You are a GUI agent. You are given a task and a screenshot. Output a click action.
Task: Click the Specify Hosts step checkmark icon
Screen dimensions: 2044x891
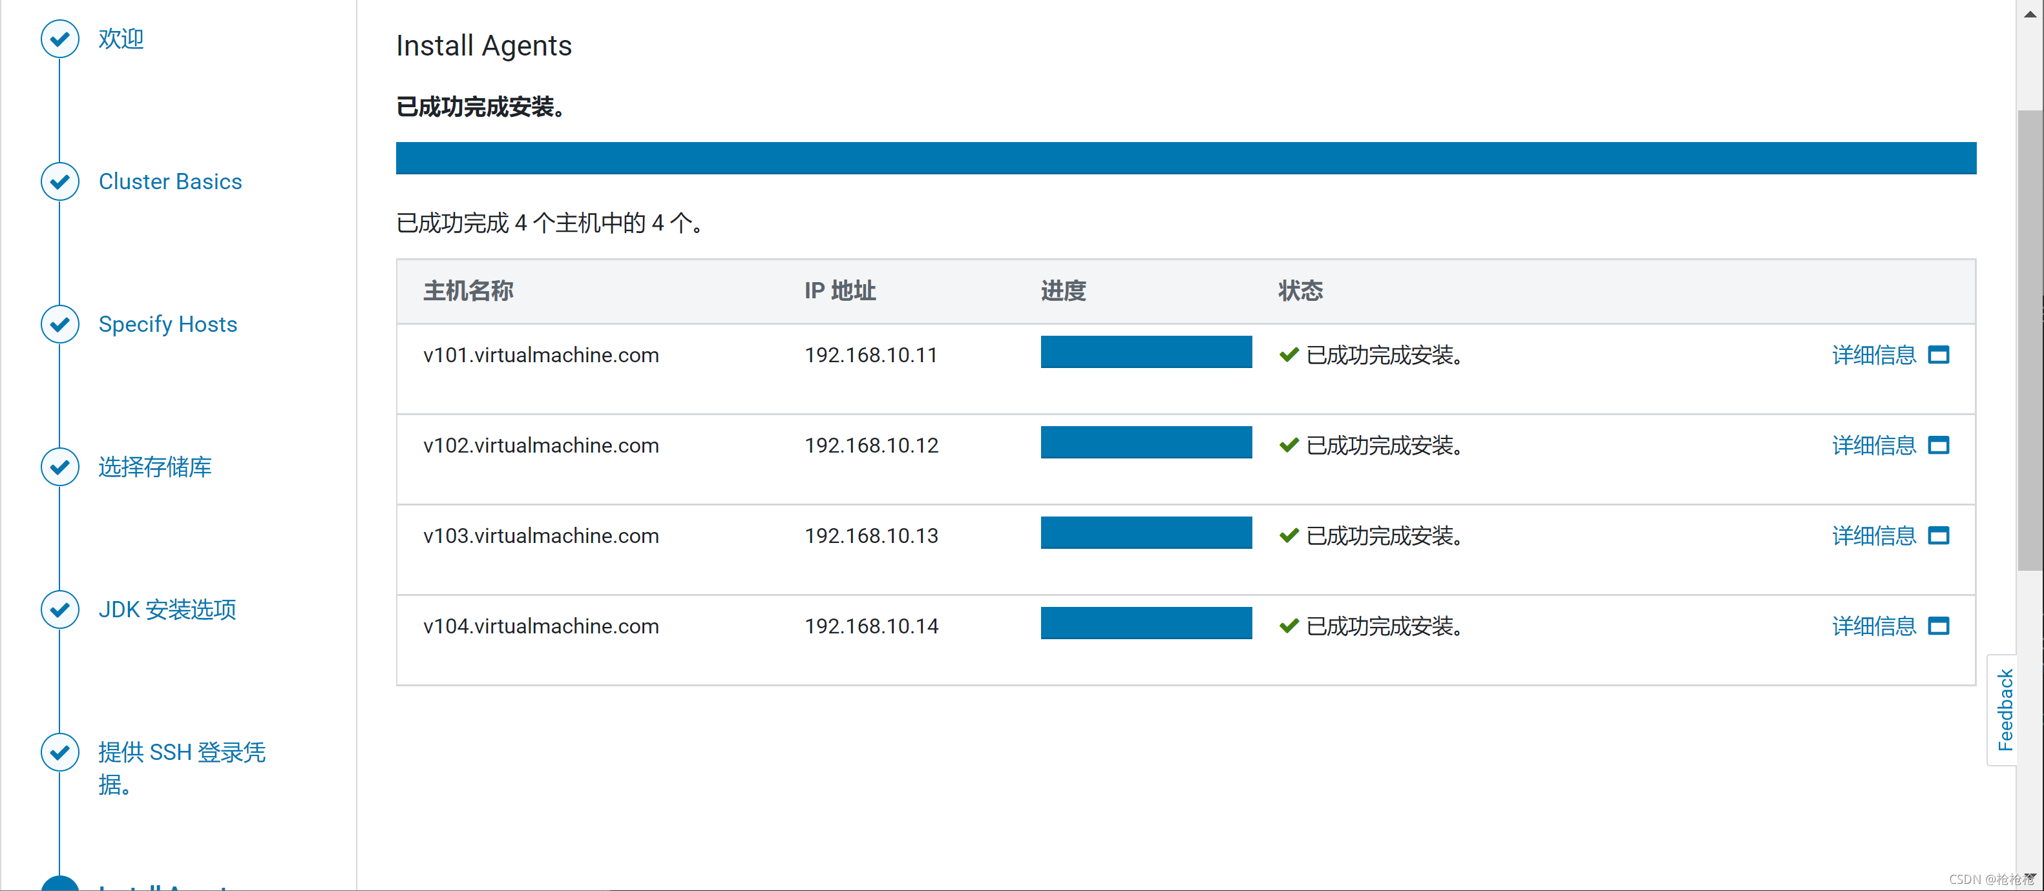59,324
